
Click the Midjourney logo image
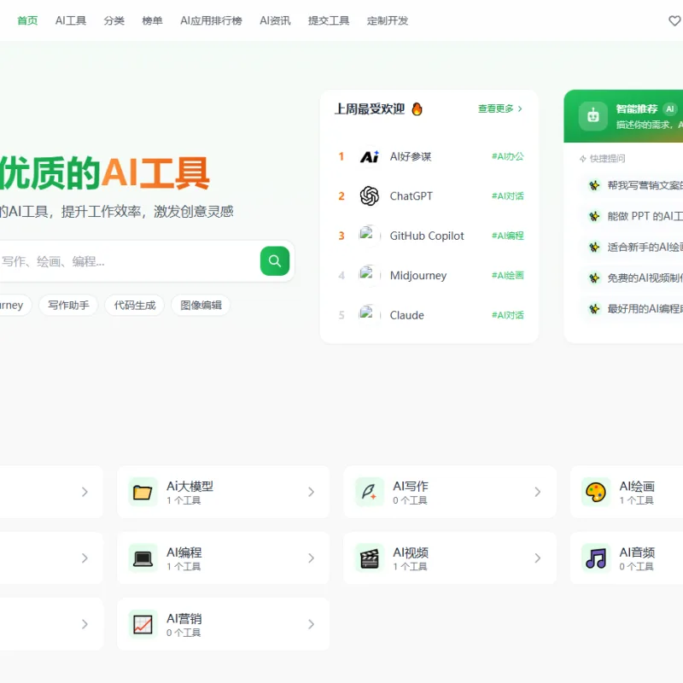pyautogui.click(x=370, y=275)
